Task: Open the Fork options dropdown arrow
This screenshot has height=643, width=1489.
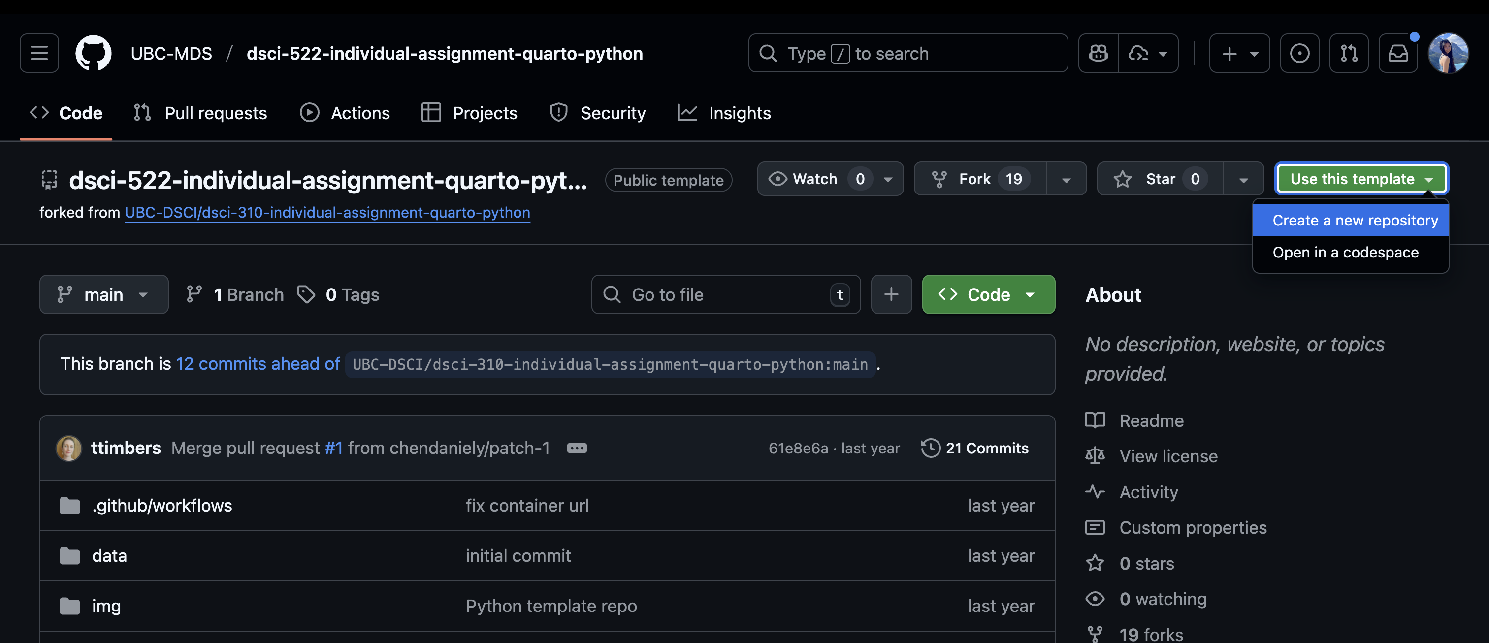Action: [1066, 179]
